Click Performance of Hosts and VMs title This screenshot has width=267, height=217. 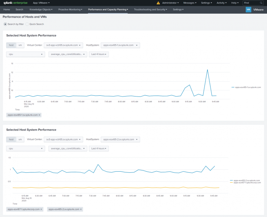pos(25,17)
